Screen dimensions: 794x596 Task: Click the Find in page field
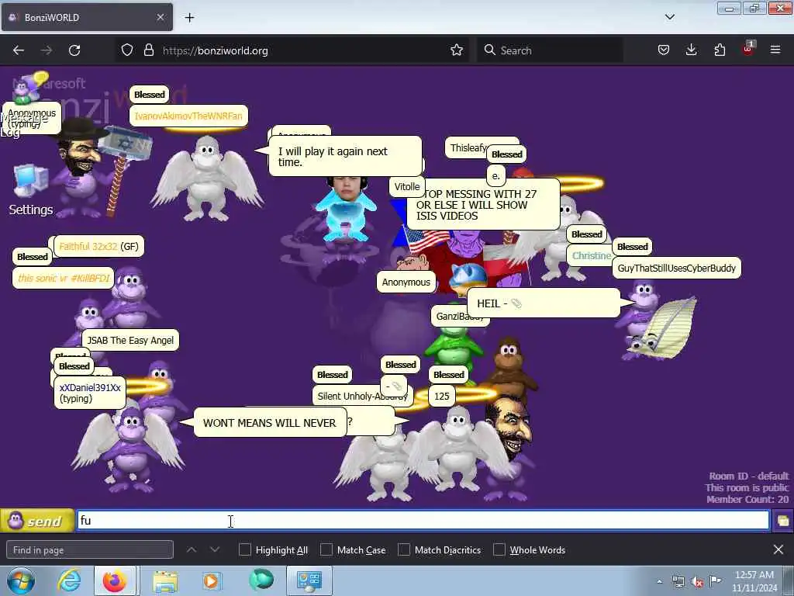pos(90,550)
